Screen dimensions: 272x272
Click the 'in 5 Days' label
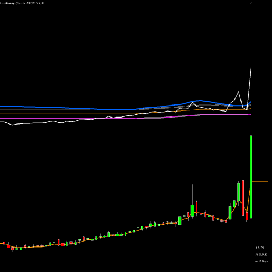(261, 261)
